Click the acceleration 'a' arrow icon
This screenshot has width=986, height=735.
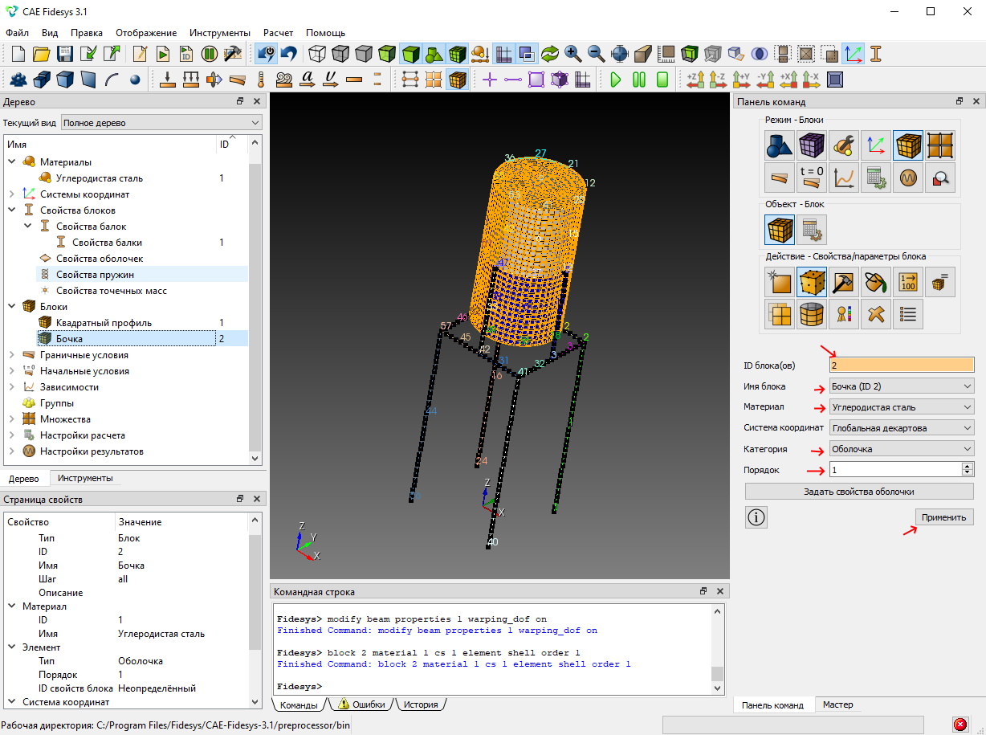308,80
